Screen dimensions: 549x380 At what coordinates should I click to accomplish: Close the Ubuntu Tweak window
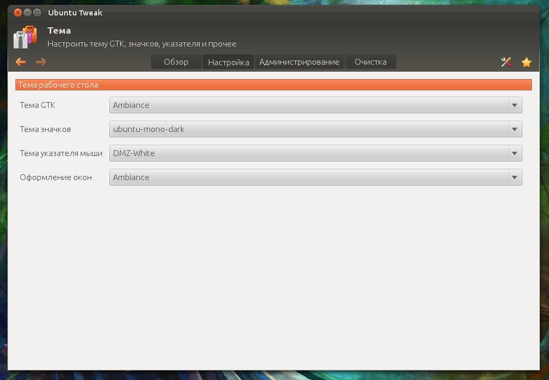tap(18, 13)
